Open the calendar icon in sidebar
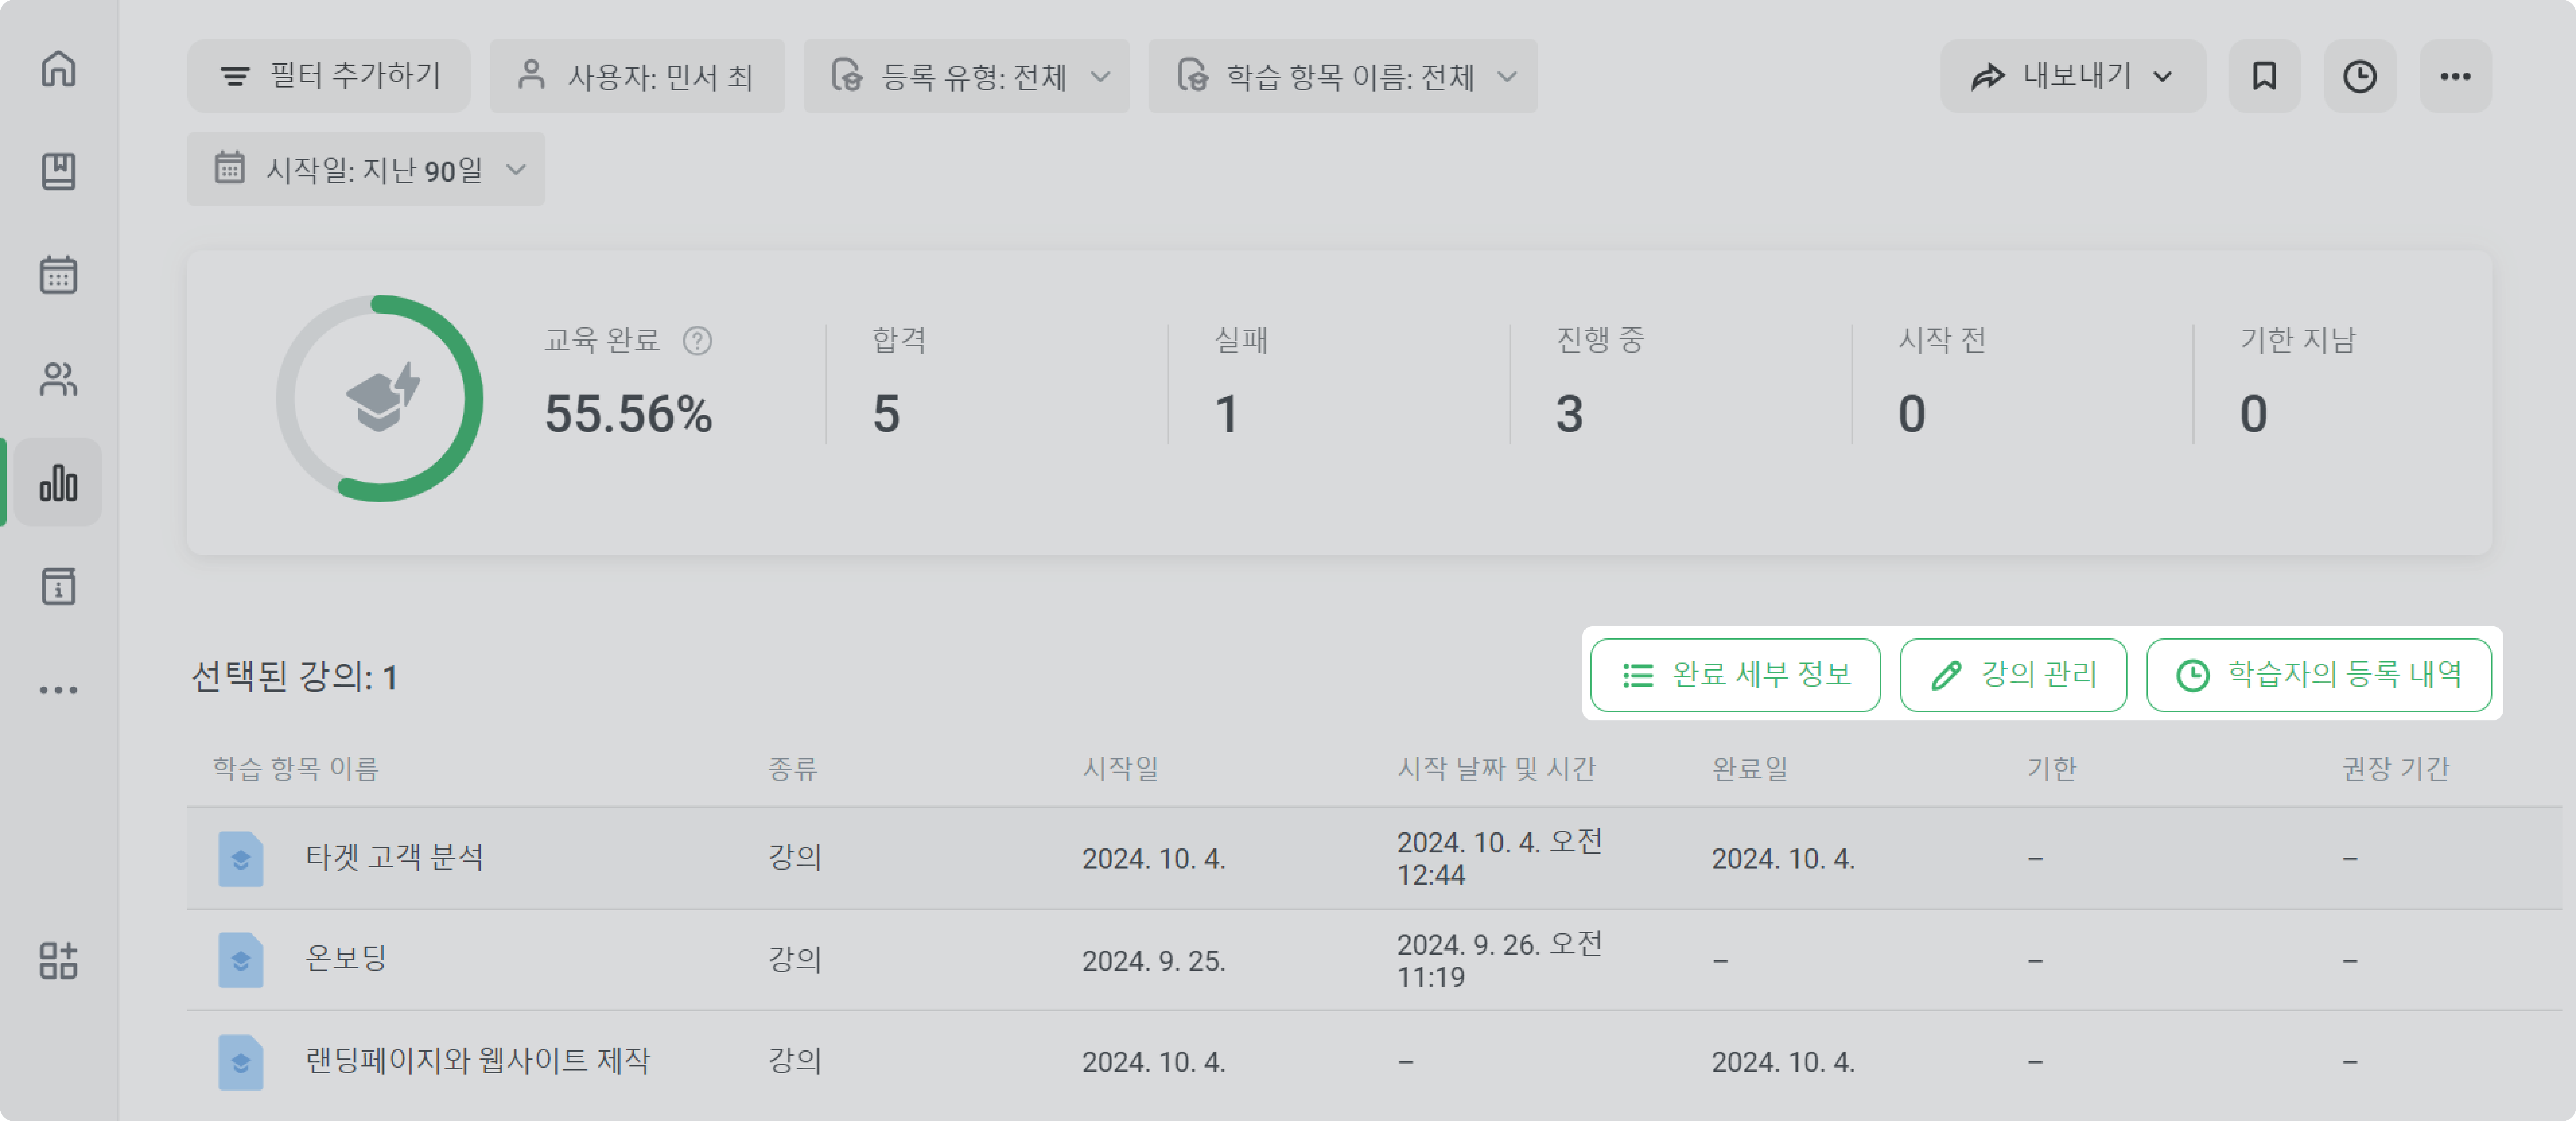Screen dimensions: 2576x1121 58,274
